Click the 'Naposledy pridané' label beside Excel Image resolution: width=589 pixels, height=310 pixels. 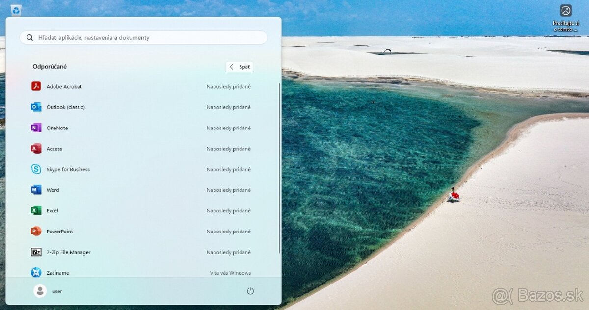tap(228, 210)
